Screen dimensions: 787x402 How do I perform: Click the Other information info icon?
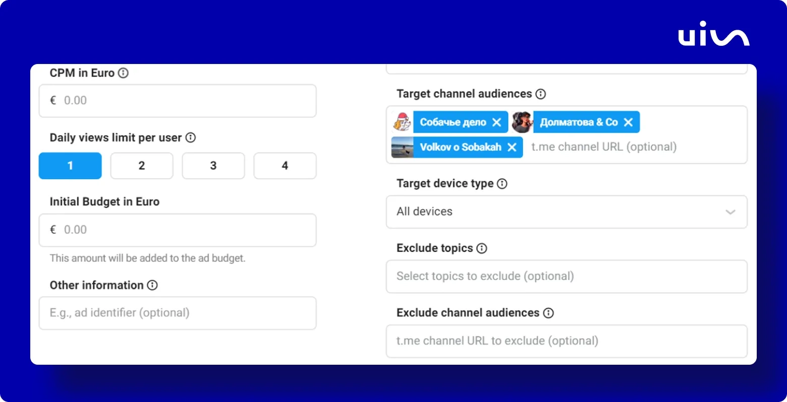(x=152, y=285)
